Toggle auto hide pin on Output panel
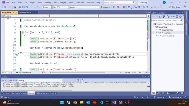This screenshot has height=106, width=189. coord(146,77)
